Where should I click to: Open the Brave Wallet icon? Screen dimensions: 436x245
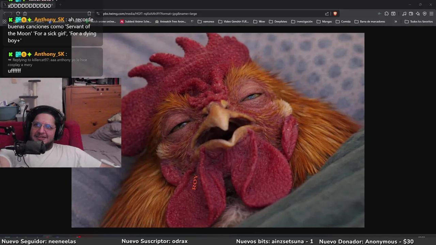click(x=411, y=14)
